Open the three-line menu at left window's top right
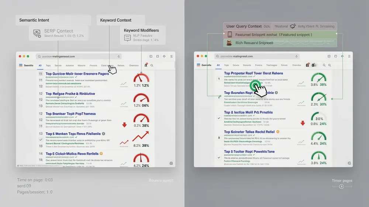369x207 pixels. coord(171,56)
